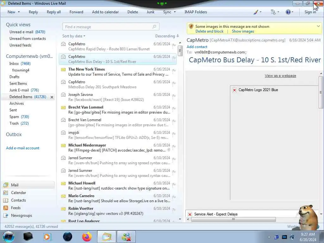Open Feeds via its RSS icon
This screenshot has width=324, height=243.
[x=6, y=208]
